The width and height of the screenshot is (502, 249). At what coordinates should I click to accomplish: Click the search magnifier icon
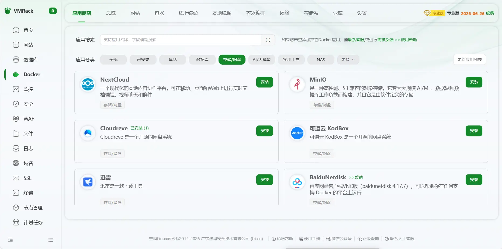tap(268, 40)
